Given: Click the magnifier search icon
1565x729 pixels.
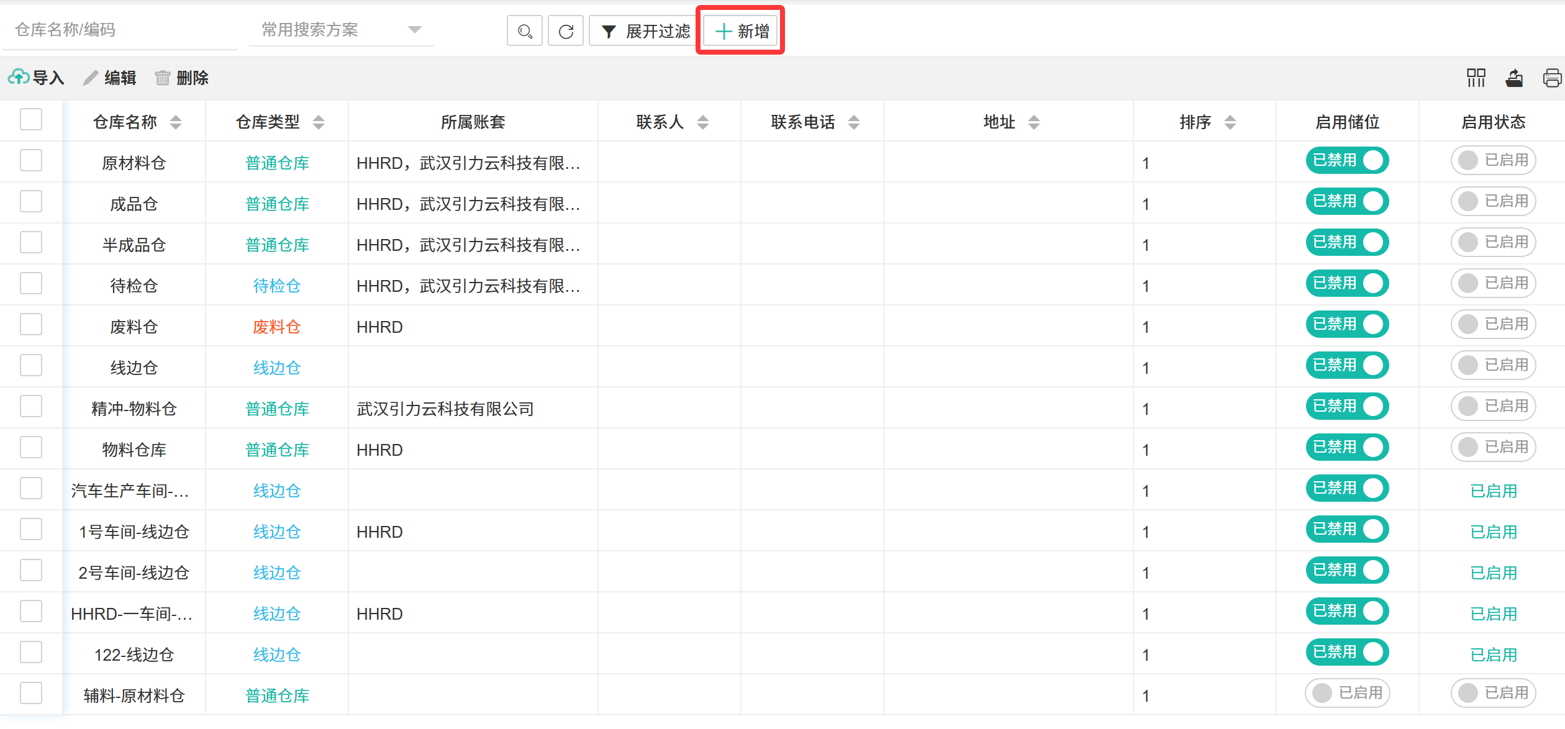Looking at the screenshot, I should 525,31.
